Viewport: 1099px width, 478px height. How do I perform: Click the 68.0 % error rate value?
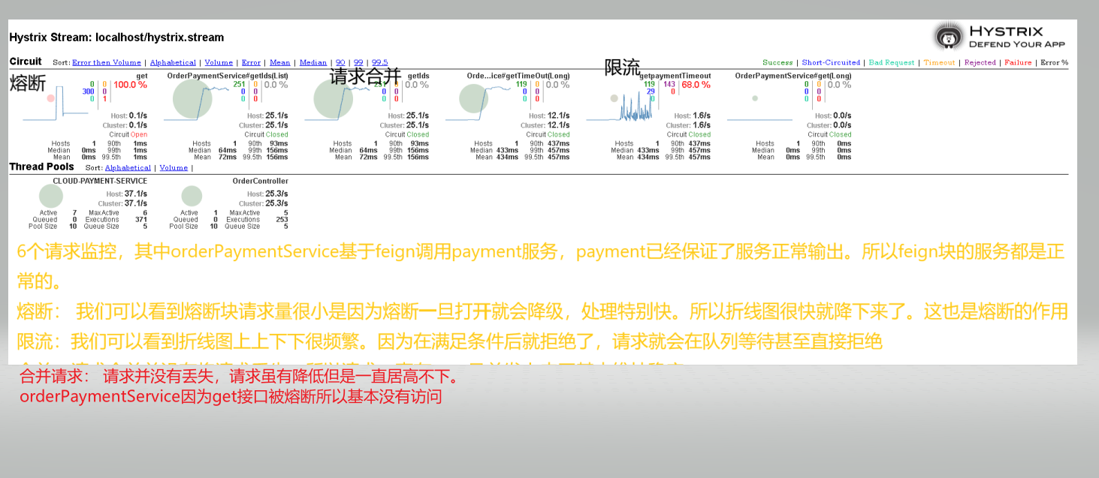tap(696, 85)
